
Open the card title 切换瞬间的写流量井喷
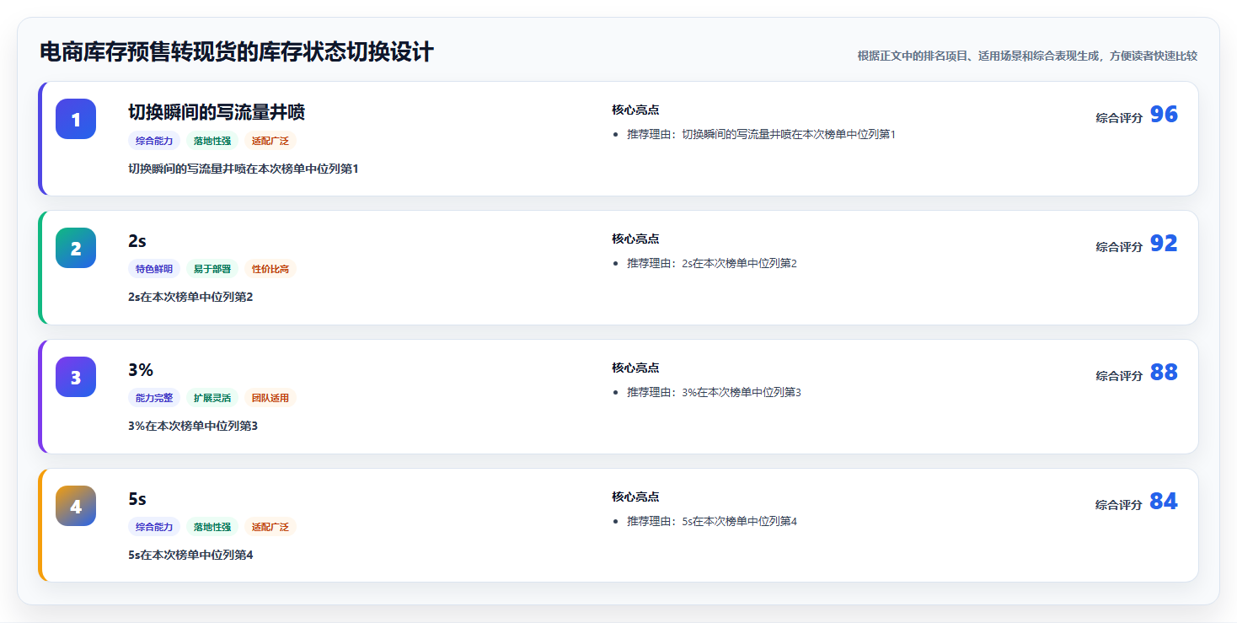tap(217, 112)
